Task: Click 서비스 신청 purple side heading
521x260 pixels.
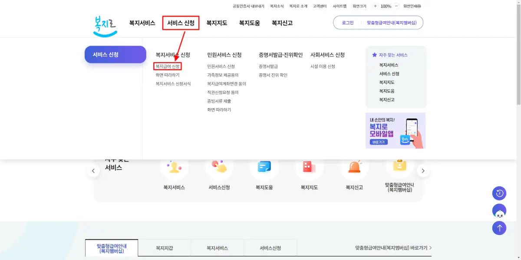Action: tap(115, 55)
